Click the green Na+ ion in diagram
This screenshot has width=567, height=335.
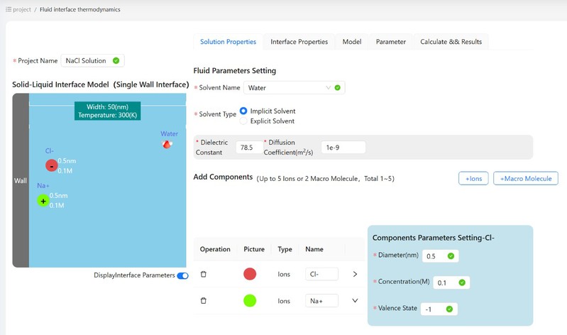[43, 201]
